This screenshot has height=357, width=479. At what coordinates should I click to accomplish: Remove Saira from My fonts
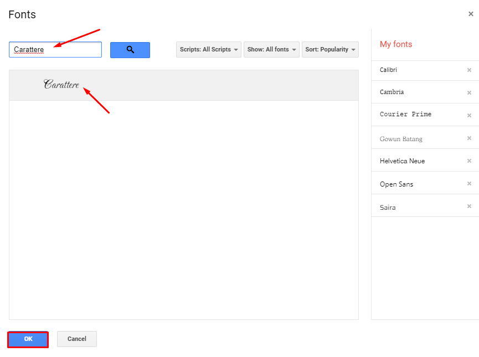(469, 206)
